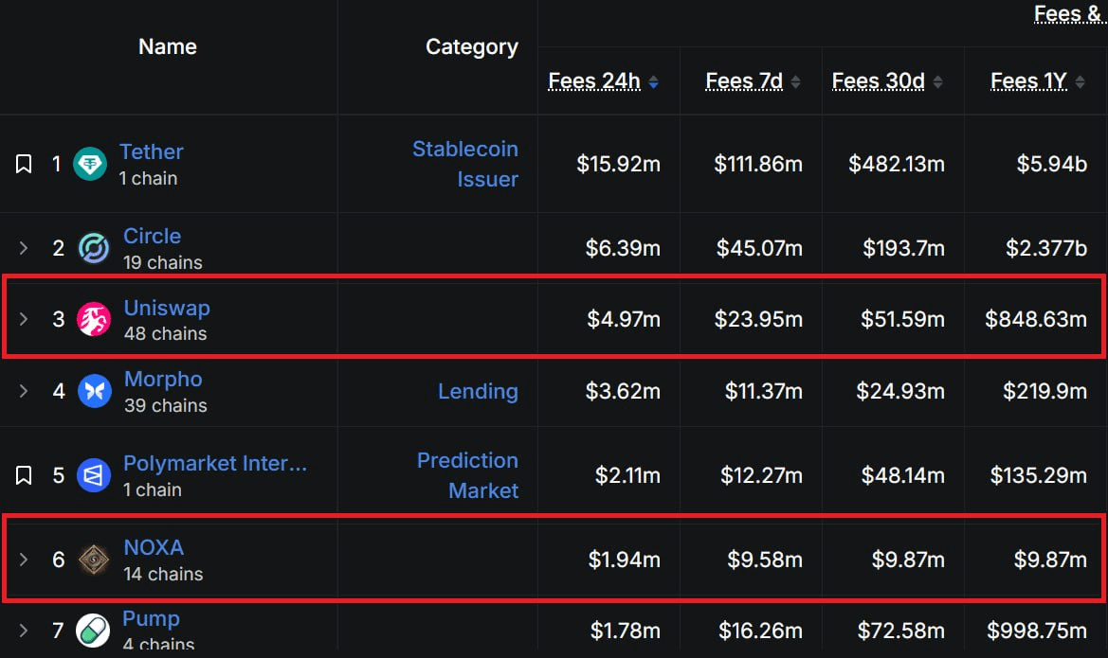Click the NOXA diamond logo icon

[x=93, y=560]
